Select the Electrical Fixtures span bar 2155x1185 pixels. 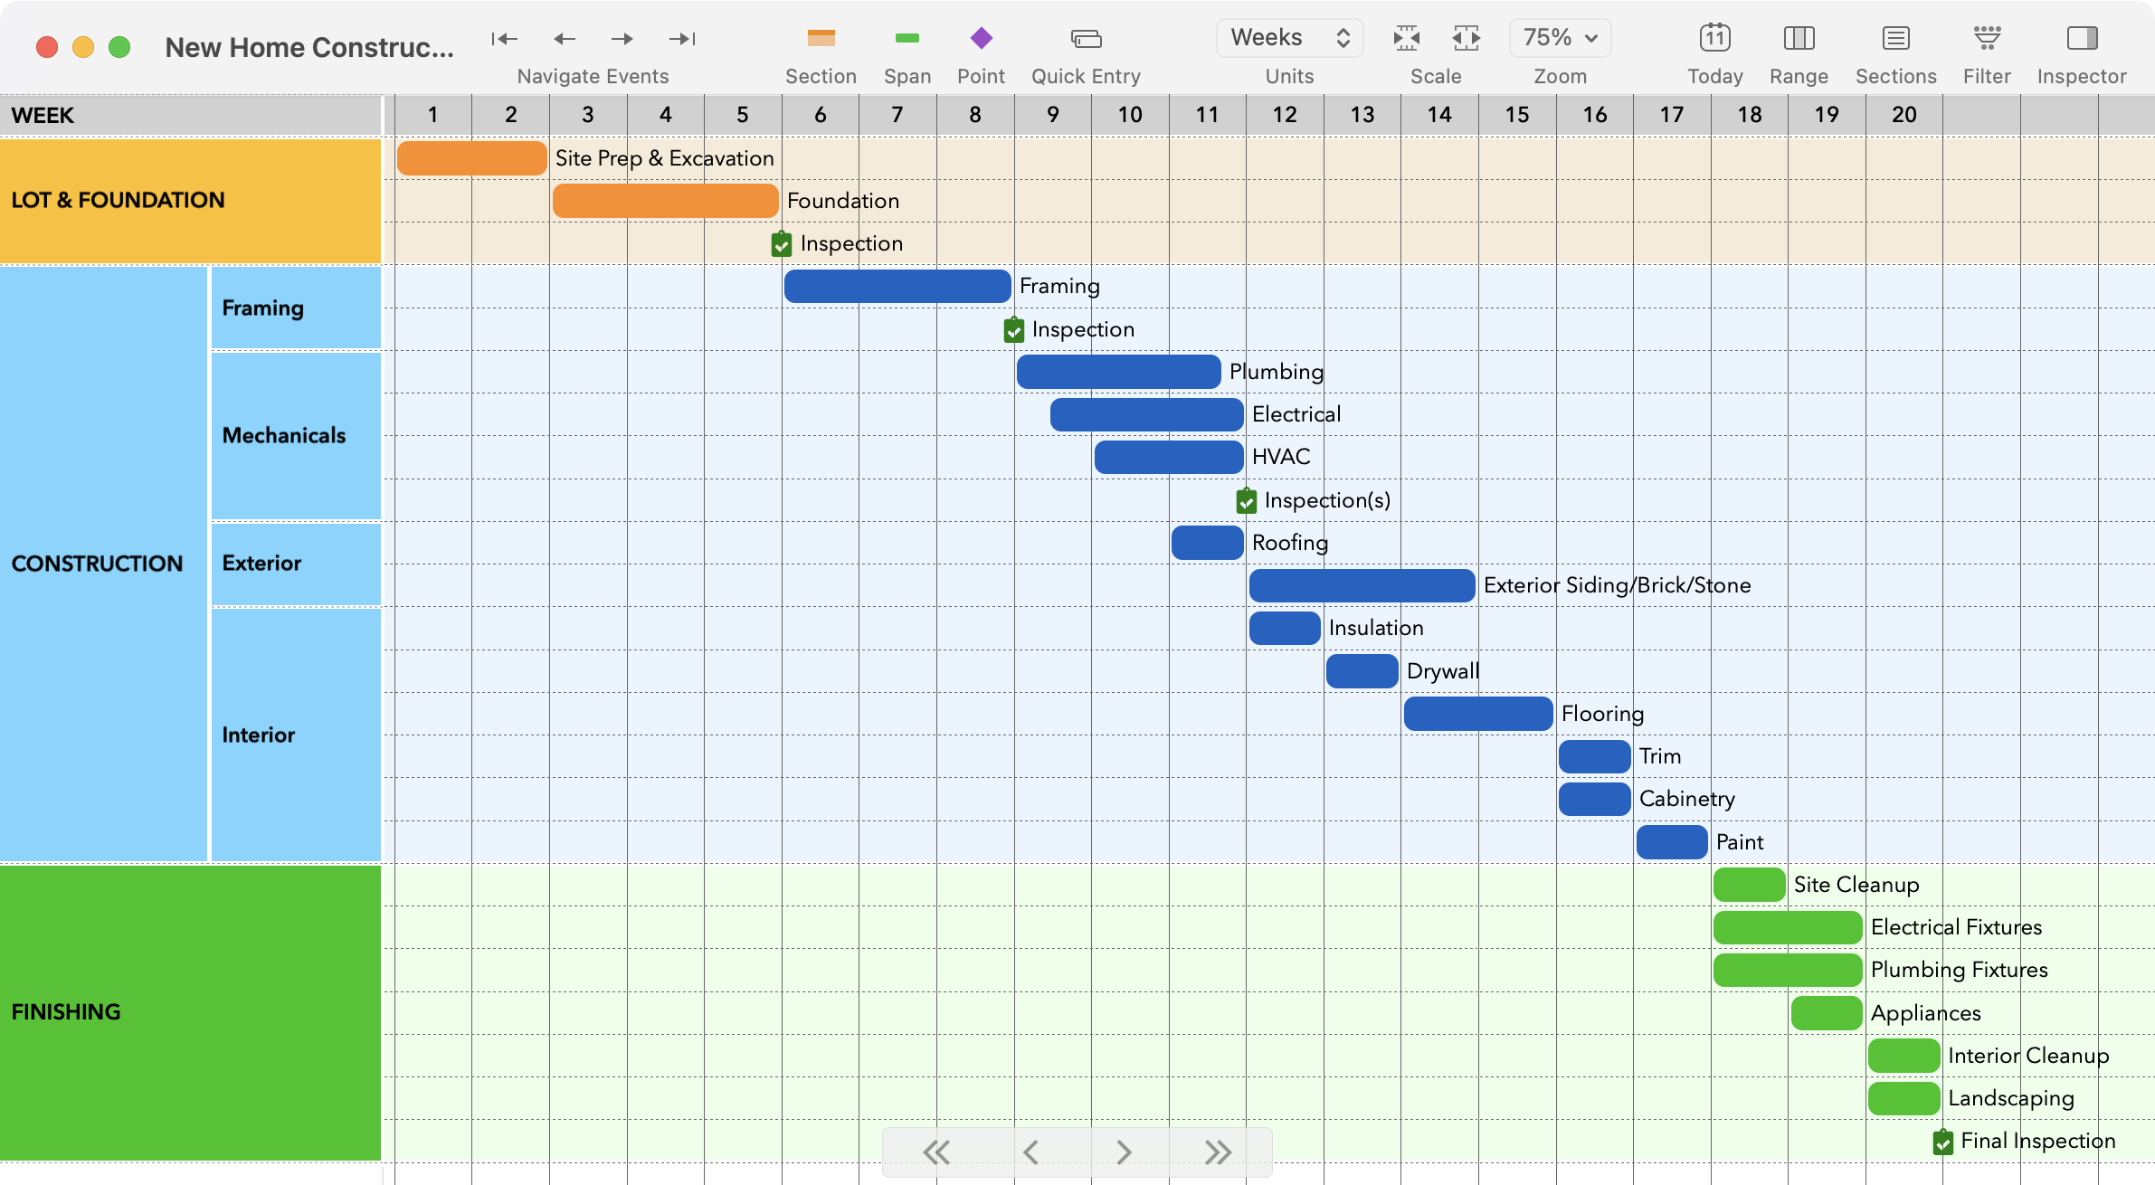(x=1788, y=927)
